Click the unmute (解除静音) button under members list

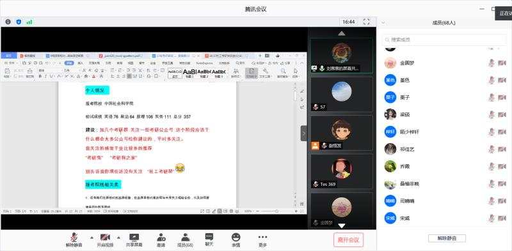click(x=447, y=238)
